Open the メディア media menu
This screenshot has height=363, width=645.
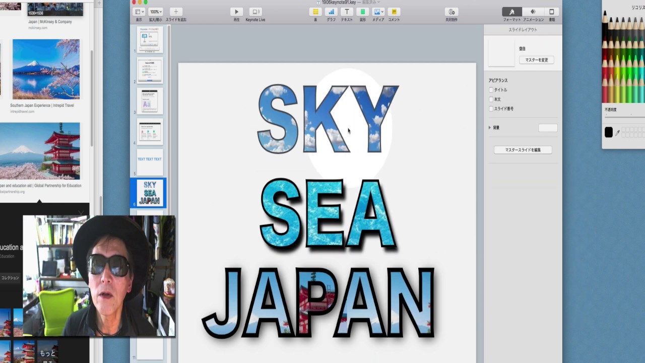378,12
